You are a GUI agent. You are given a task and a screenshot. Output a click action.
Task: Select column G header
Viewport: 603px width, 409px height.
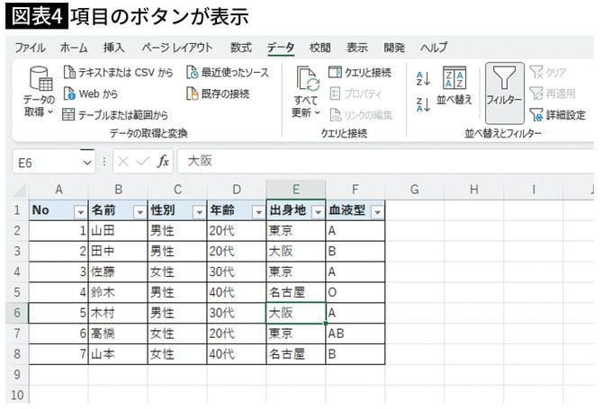415,190
